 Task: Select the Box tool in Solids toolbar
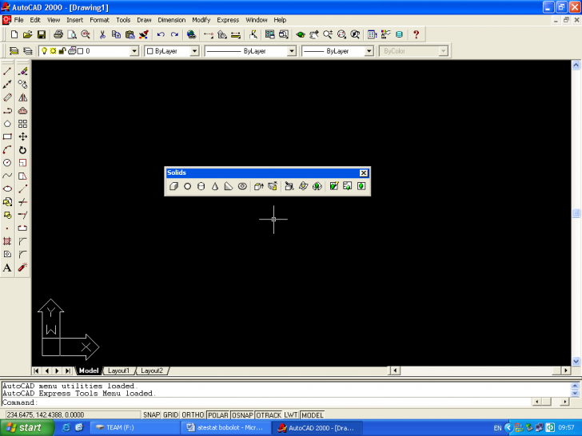click(173, 186)
